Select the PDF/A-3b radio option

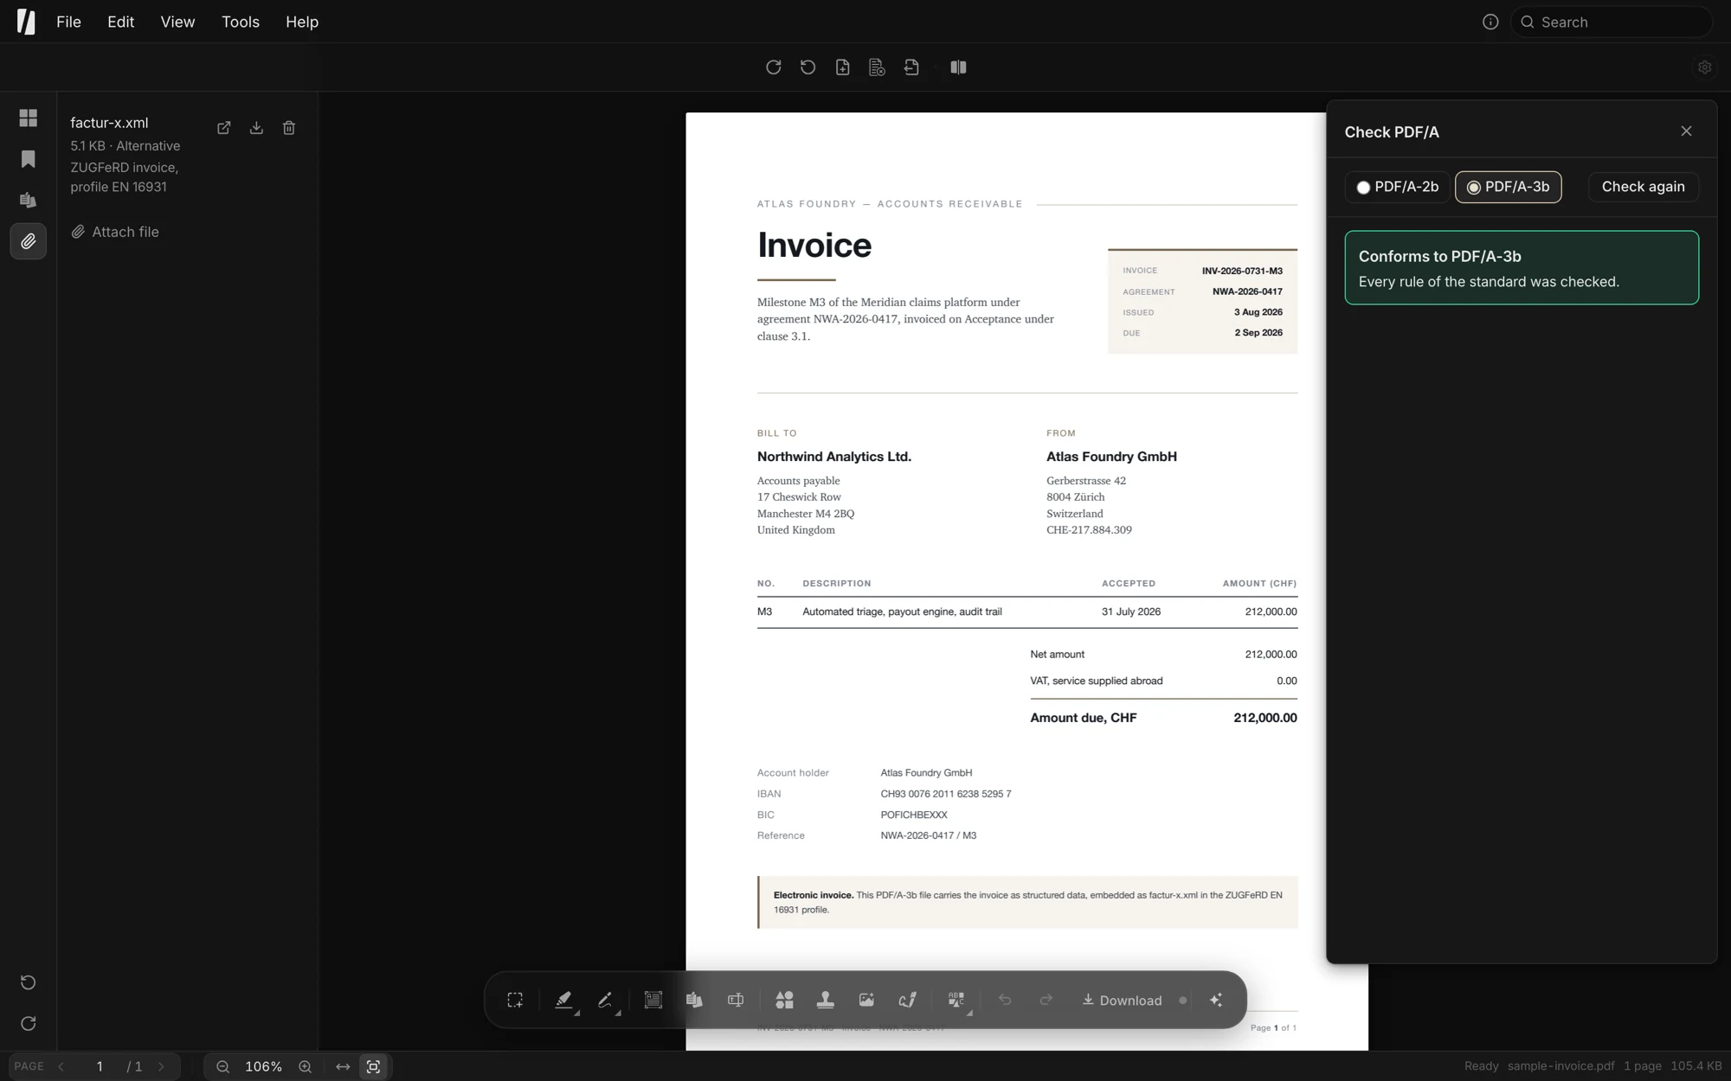click(x=1509, y=188)
